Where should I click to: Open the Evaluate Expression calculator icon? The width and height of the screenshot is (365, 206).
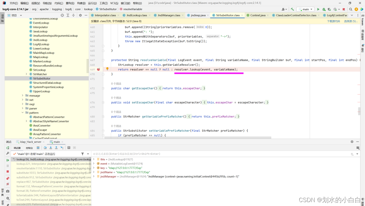pyautogui.click(x=69, y=148)
